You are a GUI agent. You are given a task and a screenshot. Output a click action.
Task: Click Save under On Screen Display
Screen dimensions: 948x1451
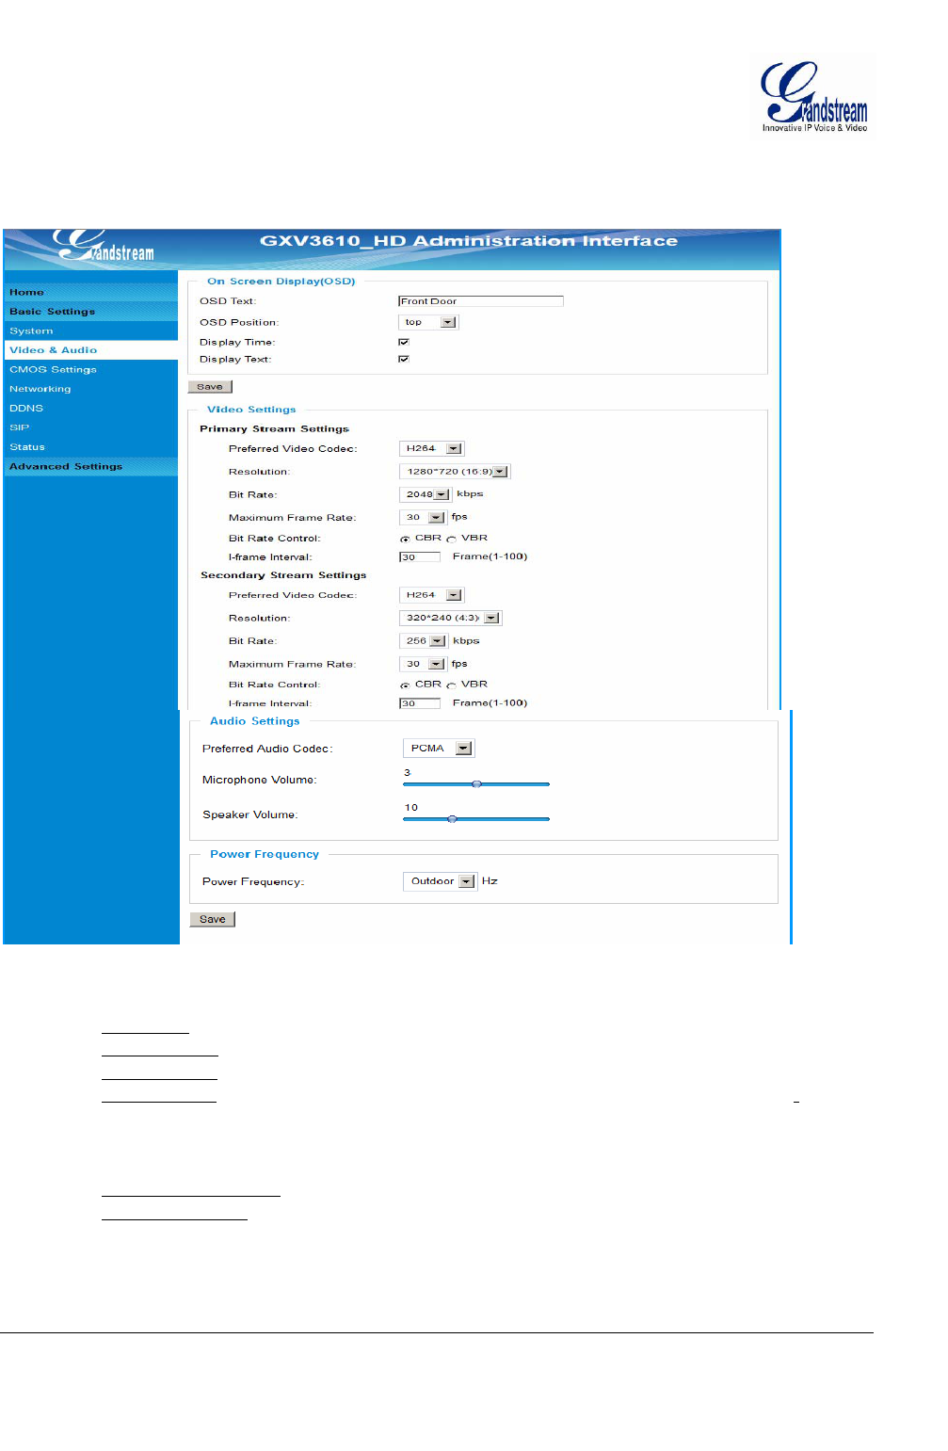click(x=210, y=387)
